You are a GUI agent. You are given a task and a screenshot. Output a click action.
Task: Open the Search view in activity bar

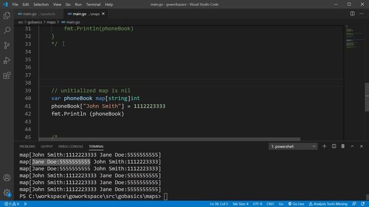pos(7,30)
